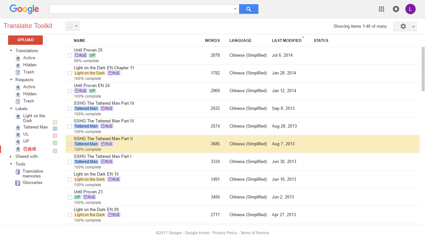Tick checkbox for Until Proven EN 24

coord(70,91)
